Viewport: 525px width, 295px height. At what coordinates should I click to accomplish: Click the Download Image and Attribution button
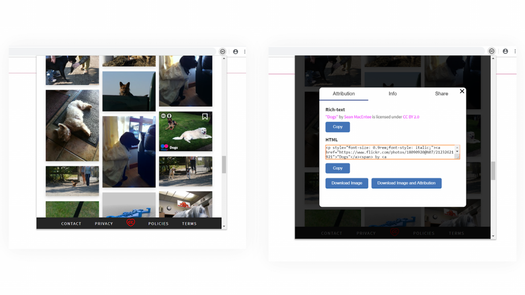click(x=406, y=183)
